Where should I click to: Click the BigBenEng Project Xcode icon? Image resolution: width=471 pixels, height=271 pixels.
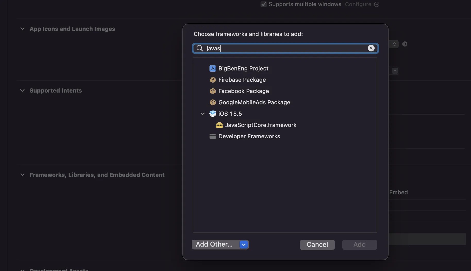coord(213,68)
